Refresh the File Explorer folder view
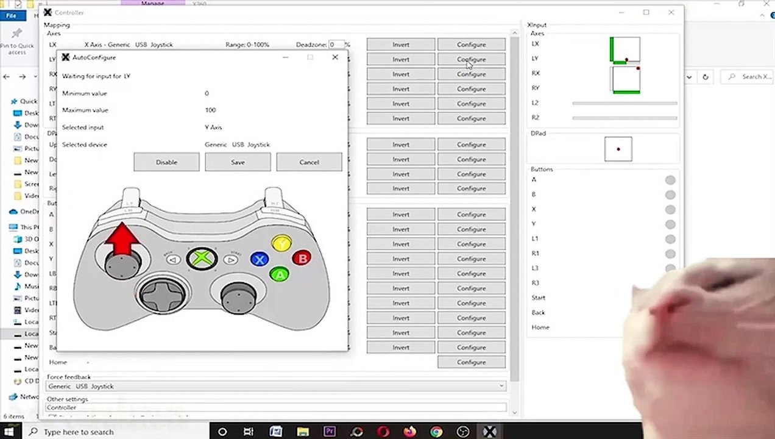Viewport: 775px width, 439px height. click(706, 77)
